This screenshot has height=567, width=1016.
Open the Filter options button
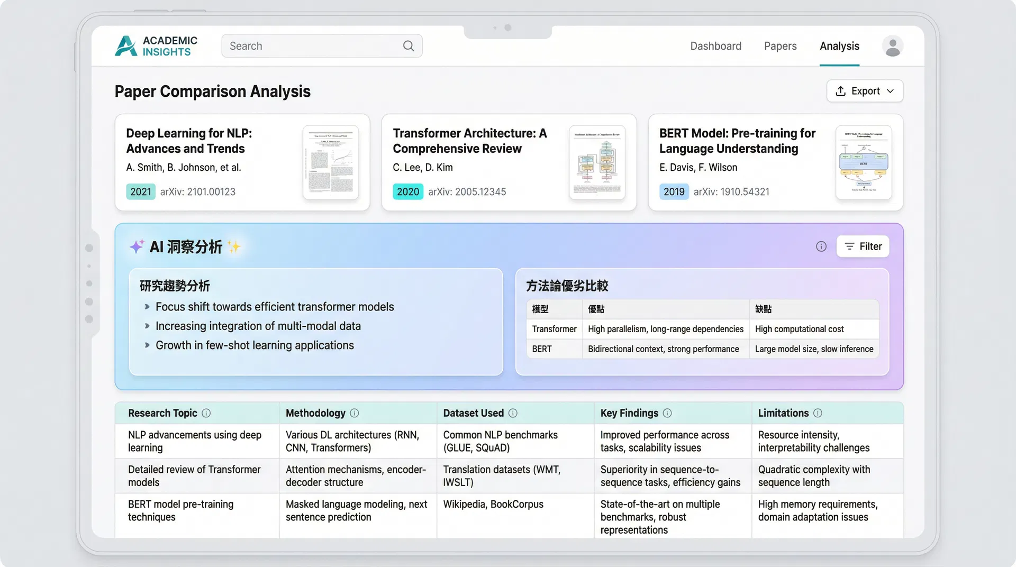pyautogui.click(x=863, y=246)
